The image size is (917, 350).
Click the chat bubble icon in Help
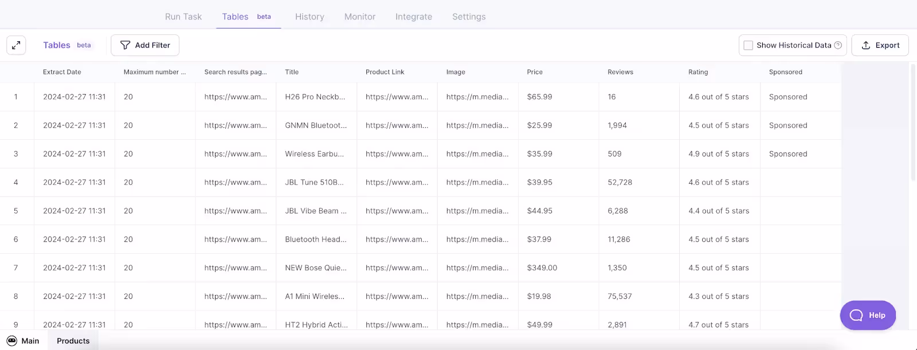coord(856,315)
